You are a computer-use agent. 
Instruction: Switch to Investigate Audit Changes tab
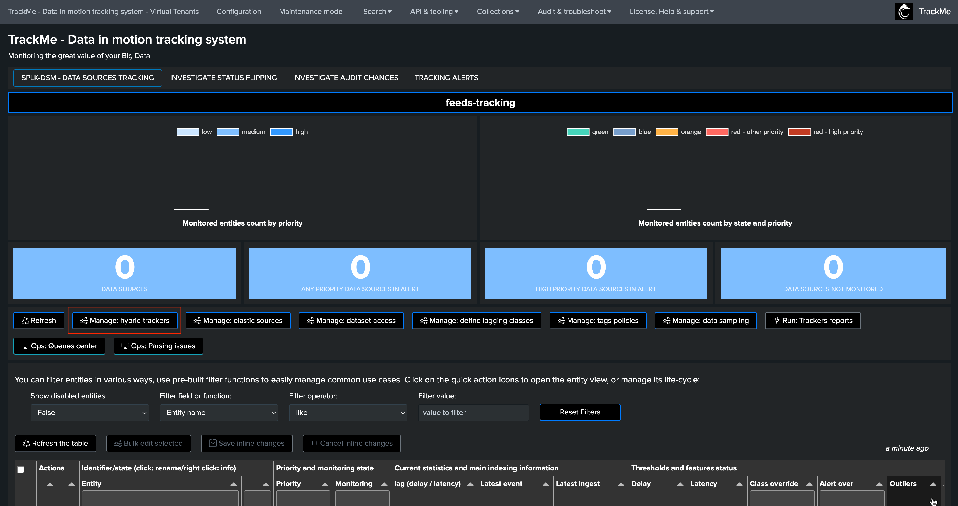[x=346, y=78]
